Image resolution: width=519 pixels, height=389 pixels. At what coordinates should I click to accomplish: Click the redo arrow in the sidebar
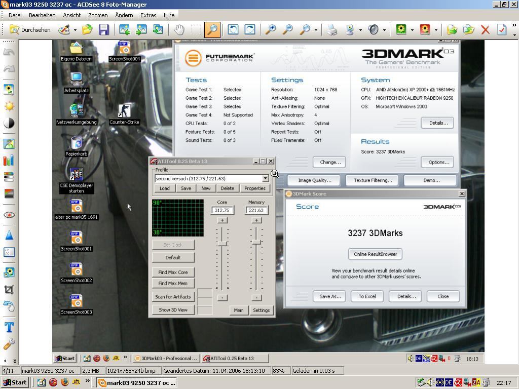point(9,68)
